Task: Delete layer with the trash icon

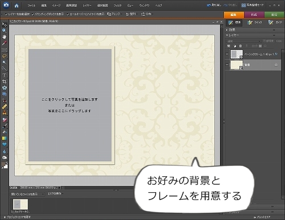Action: pyautogui.click(x=241, y=46)
